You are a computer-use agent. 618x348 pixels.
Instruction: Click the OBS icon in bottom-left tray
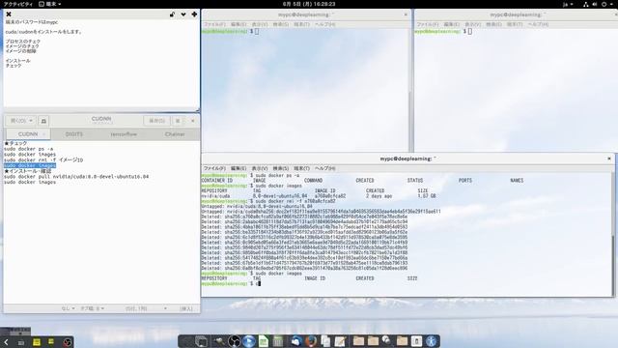68,342
